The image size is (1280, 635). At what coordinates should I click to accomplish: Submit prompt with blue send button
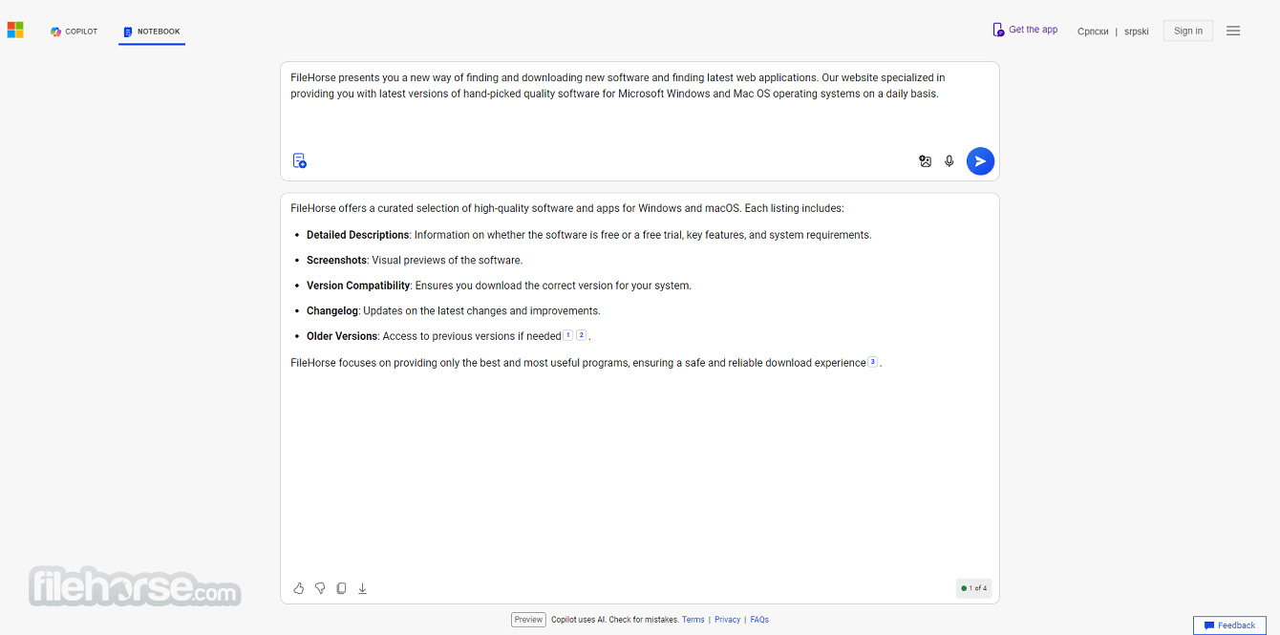[980, 161]
